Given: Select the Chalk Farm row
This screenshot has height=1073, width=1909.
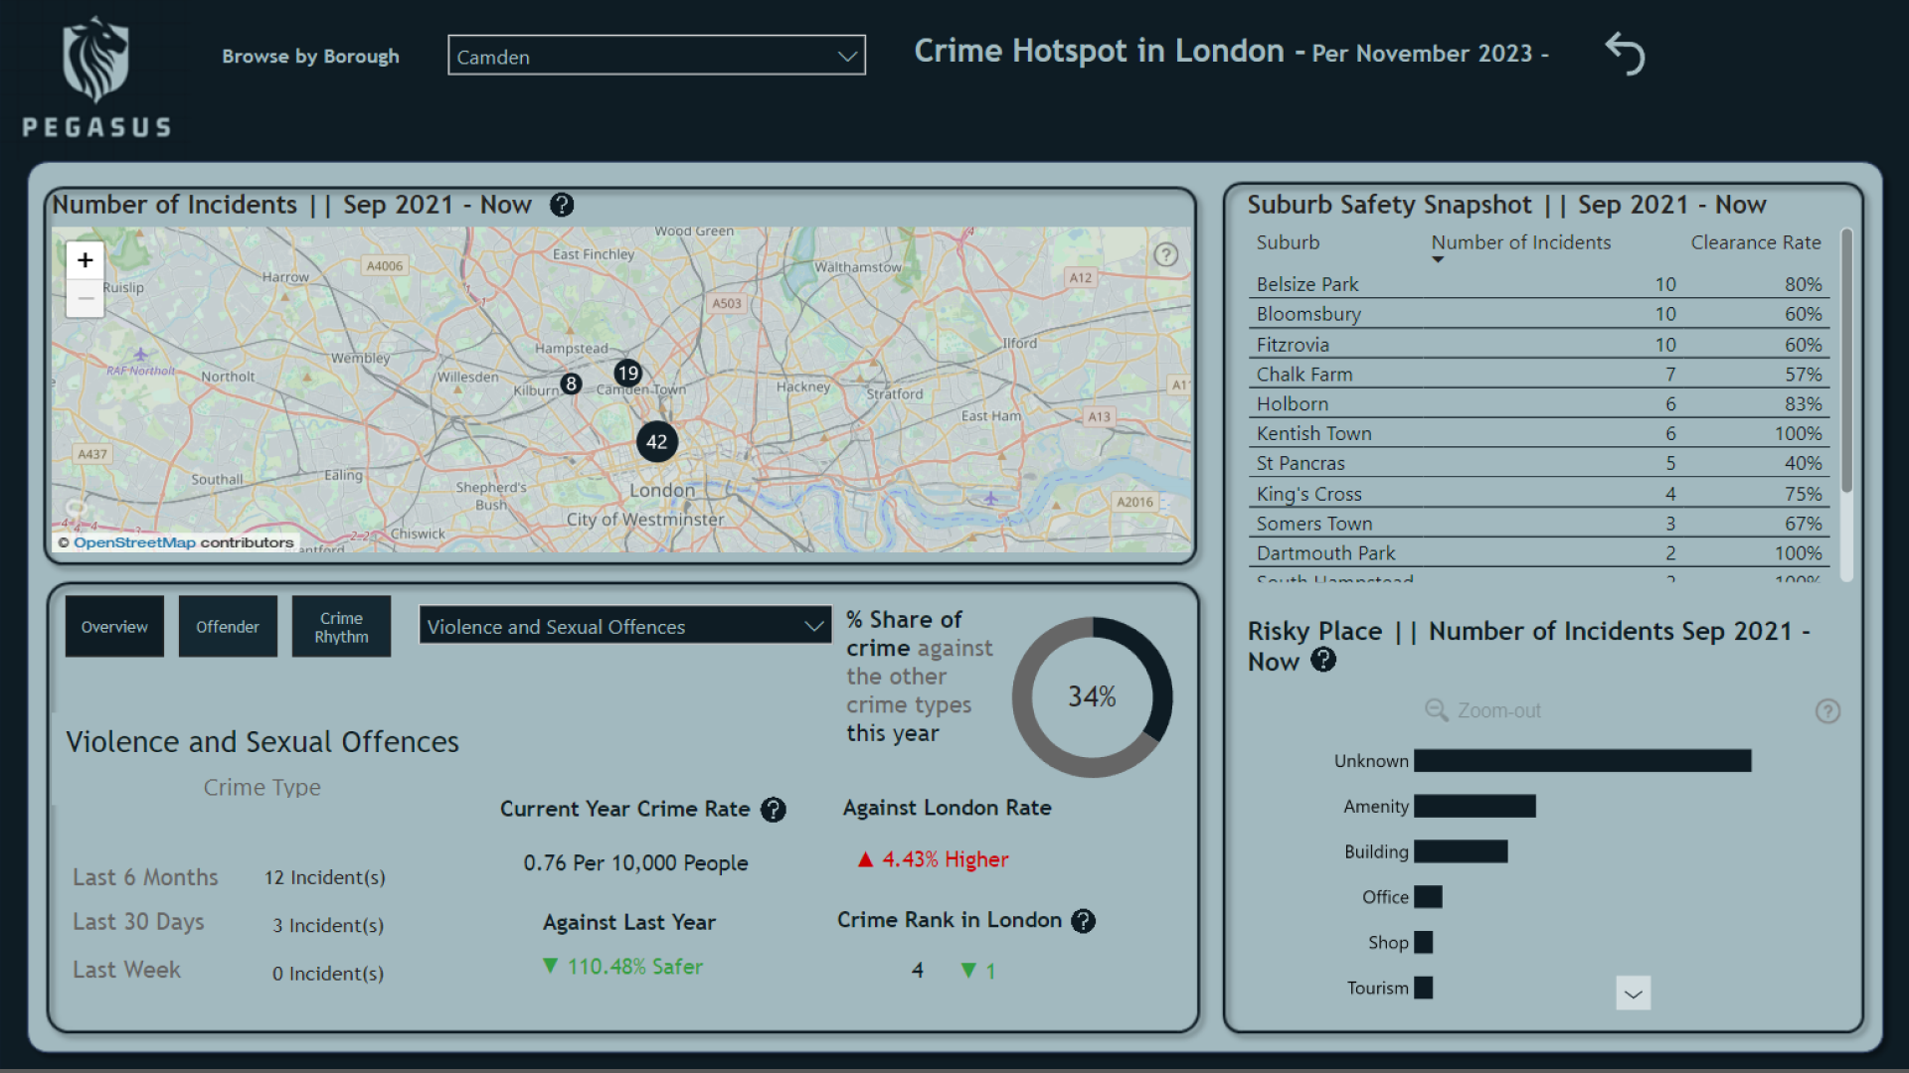Looking at the screenshot, I should coord(1538,375).
